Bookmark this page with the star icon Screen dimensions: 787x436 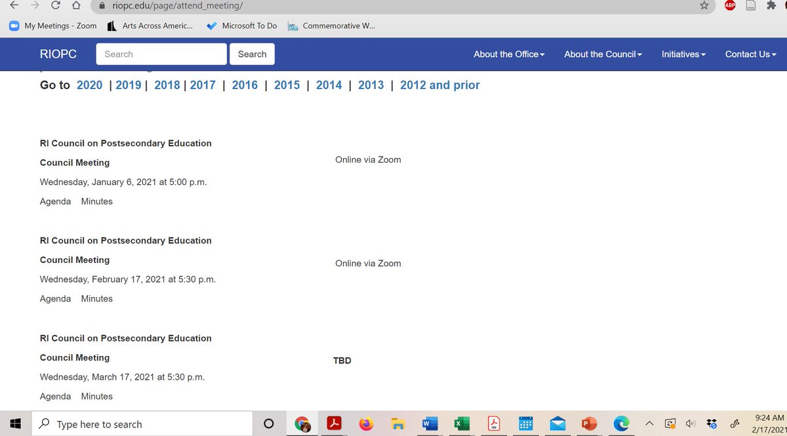tap(704, 5)
